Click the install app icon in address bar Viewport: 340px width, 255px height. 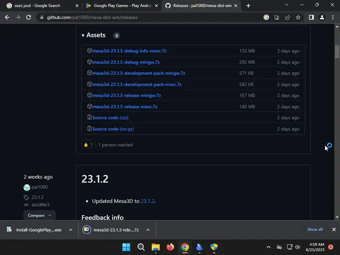point(277,17)
